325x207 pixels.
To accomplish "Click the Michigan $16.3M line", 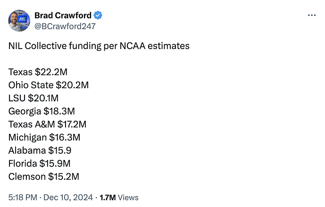I will click(x=44, y=137).
